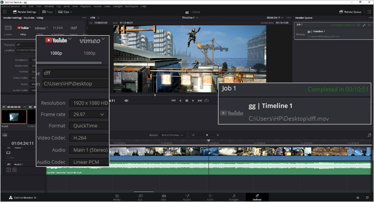
Task: Open the Workspace menu
Action: click(131, 6)
